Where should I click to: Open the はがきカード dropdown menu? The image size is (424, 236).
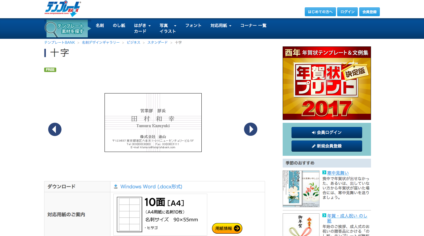tap(142, 29)
